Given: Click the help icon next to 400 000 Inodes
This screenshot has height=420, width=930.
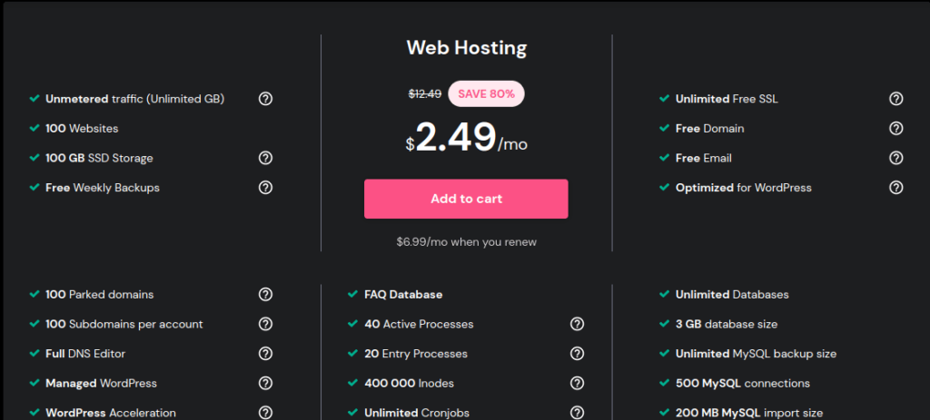Looking at the screenshot, I should point(577,383).
